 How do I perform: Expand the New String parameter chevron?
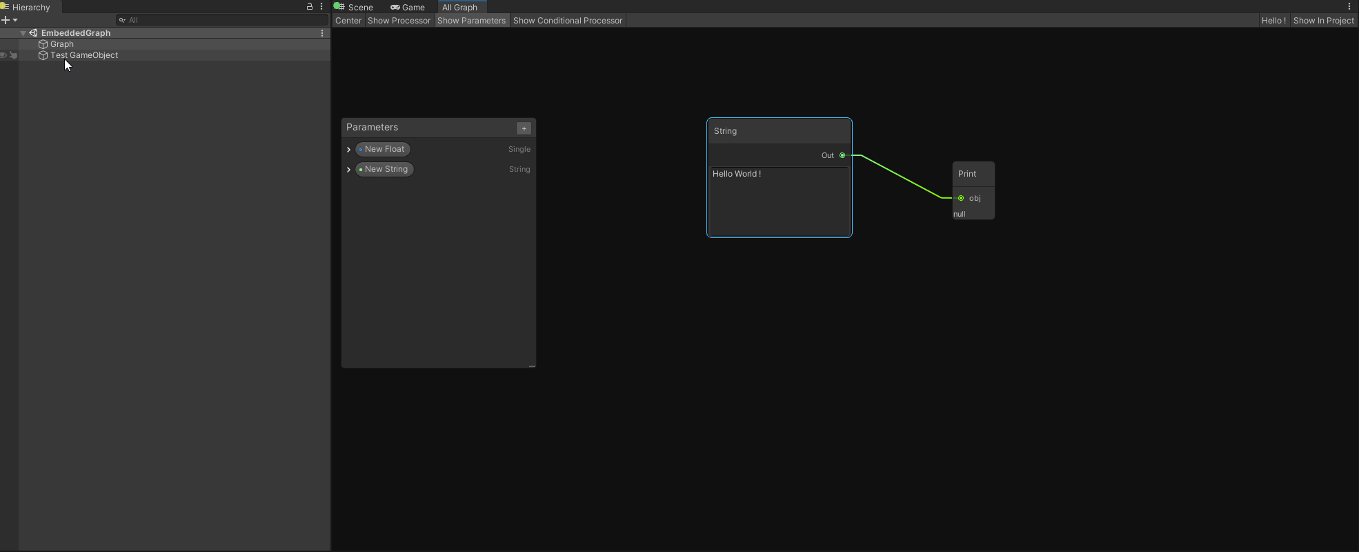coord(349,169)
